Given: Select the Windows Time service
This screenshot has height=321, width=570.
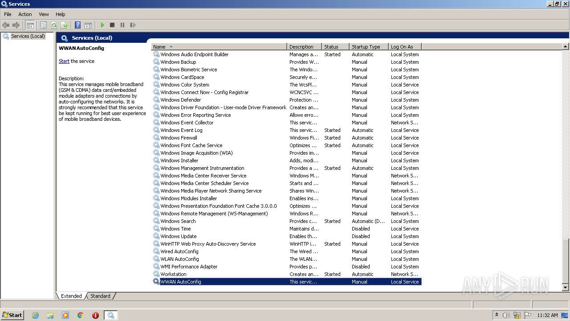Looking at the screenshot, I should (286, 229).
